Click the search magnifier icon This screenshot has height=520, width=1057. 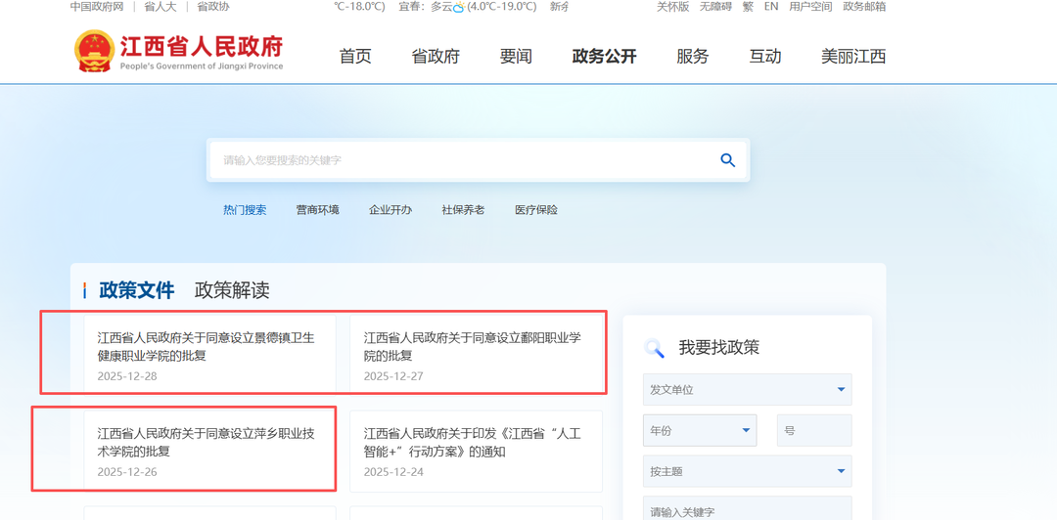pyautogui.click(x=727, y=160)
